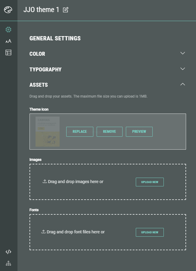Open code editor icon in sidebar

(x=8, y=252)
